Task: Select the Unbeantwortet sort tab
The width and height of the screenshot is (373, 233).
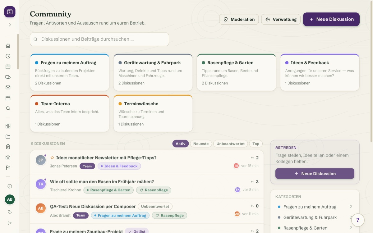Action: tap(231, 144)
